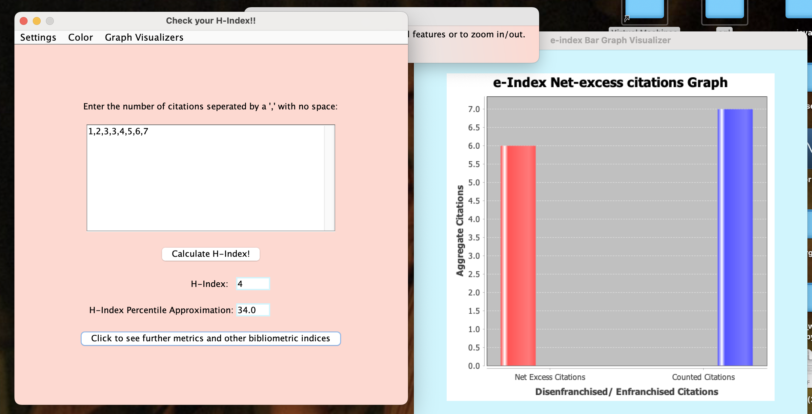The width and height of the screenshot is (812, 414).
Task: Click the desktop folder with shortcut arrow
Action: pos(644,10)
